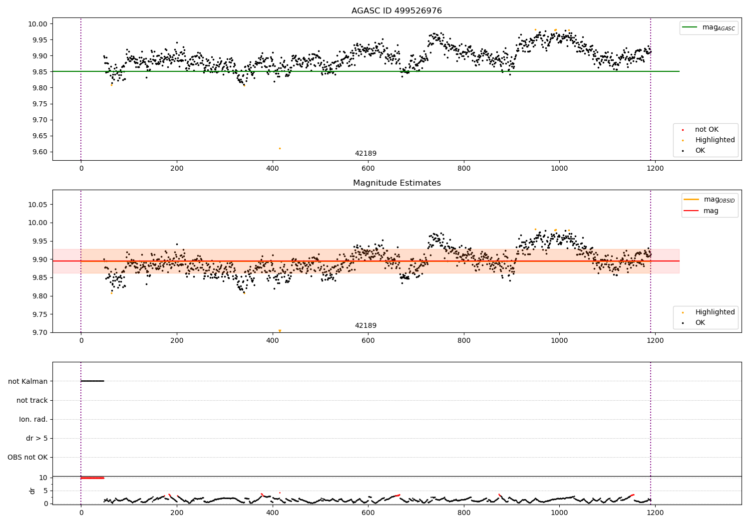
Task: Click the rotated "dr" y-axis label
Action: pos(32,491)
